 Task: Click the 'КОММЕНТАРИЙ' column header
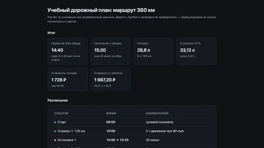pyautogui.click(x=157, y=113)
